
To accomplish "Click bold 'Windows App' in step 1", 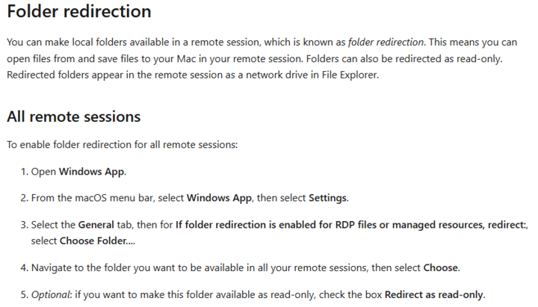I will tap(92, 172).
